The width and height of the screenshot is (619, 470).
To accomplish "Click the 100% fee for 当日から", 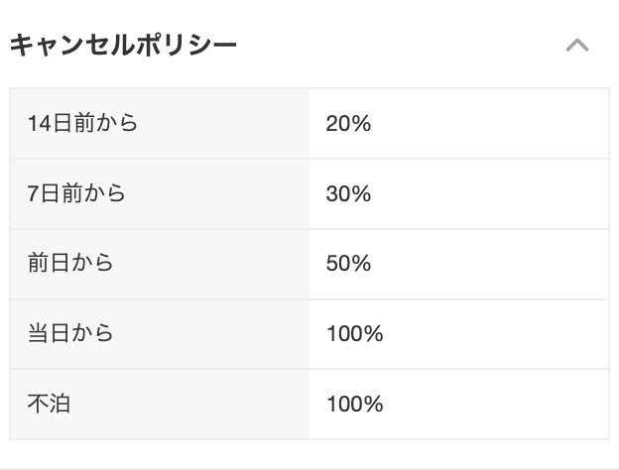I will [x=354, y=334].
